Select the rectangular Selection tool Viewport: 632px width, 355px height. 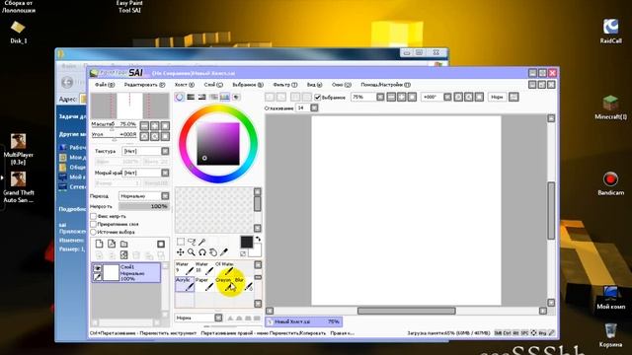(x=181, y=242)
